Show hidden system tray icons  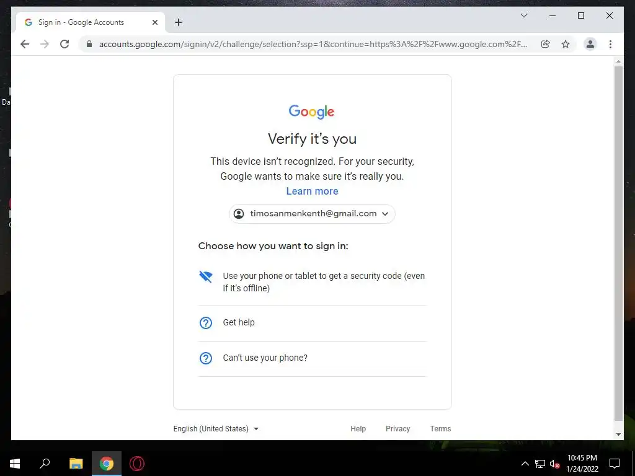coord(525,464)
